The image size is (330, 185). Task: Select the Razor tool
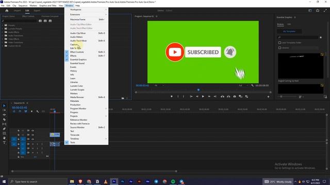tap(4, 119)
